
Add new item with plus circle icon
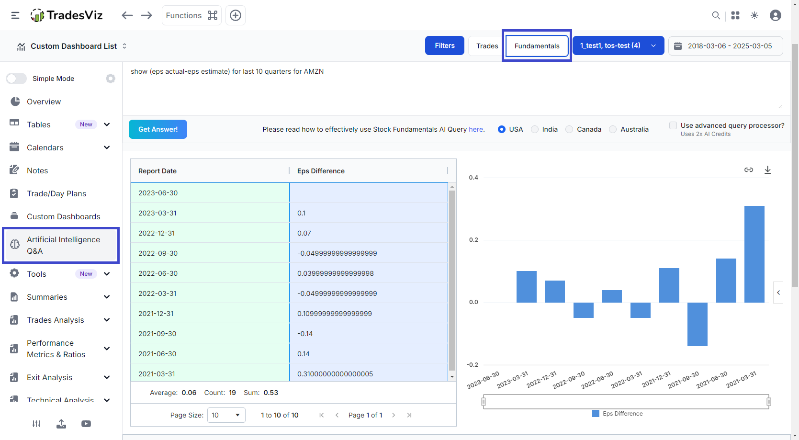coord(236,15)
